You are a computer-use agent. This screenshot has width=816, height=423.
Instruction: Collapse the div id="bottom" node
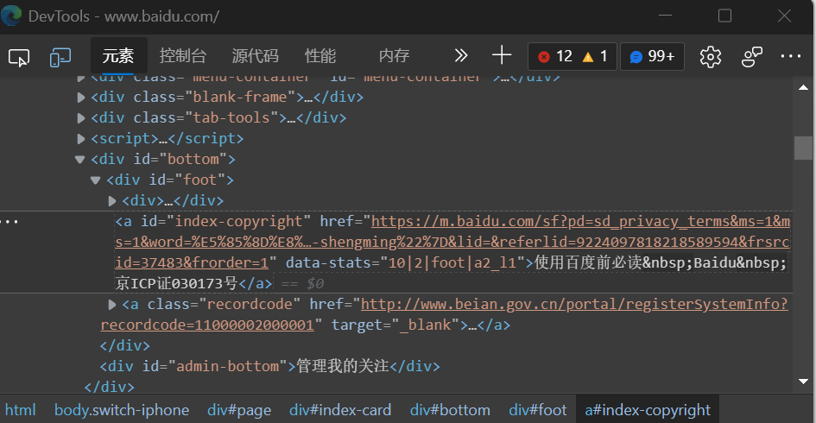pyautogui.click(x=80, y=159)
